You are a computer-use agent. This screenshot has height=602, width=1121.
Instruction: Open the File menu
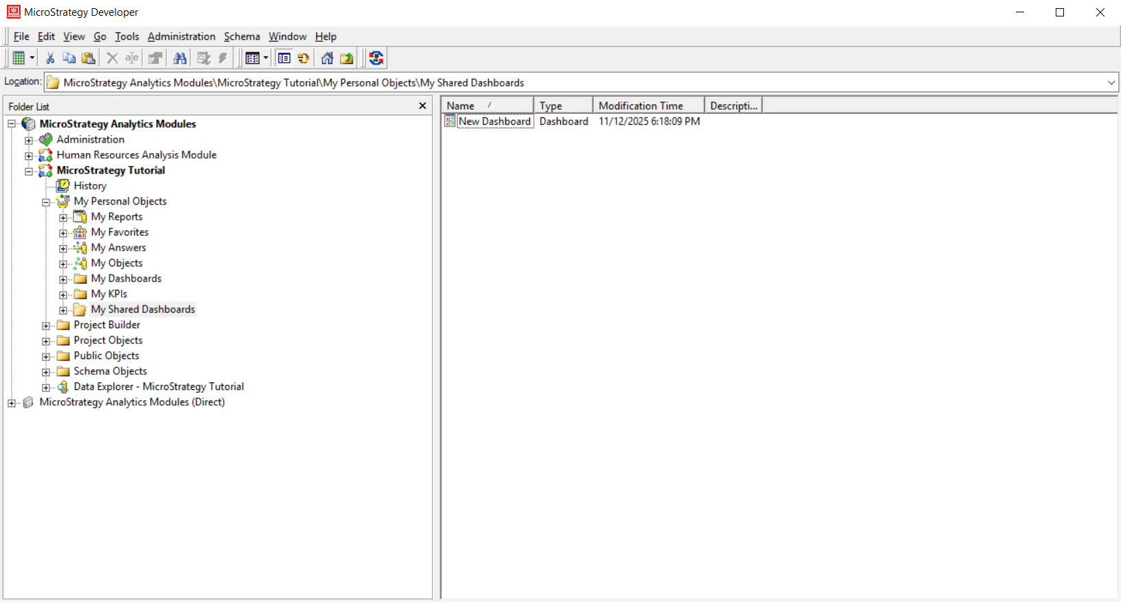[21, 36]
